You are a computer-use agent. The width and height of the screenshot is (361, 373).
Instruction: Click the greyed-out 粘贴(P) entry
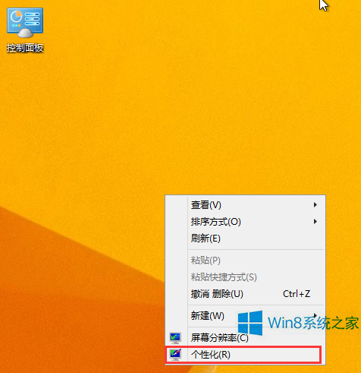(x=245, y=261)
